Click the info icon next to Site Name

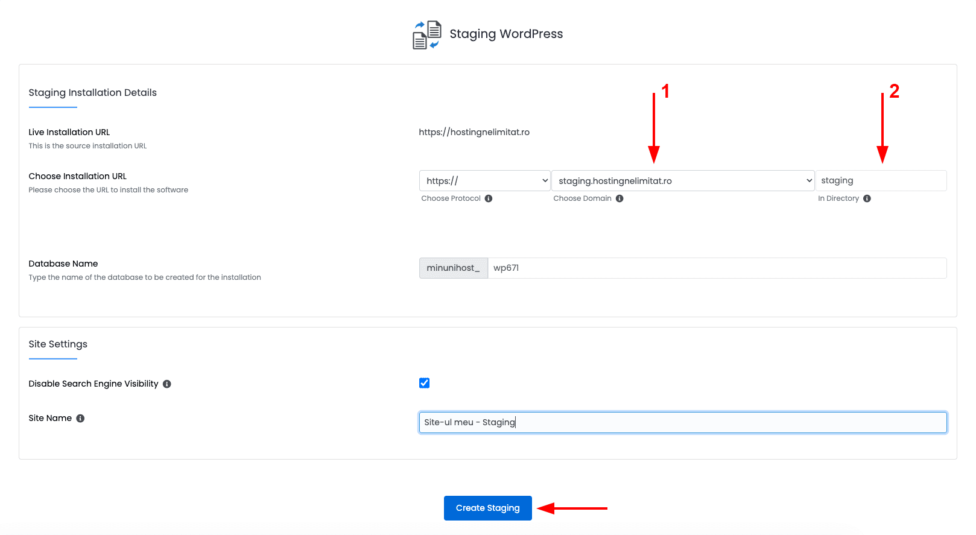pyautogui.click(x=80, y=419)
